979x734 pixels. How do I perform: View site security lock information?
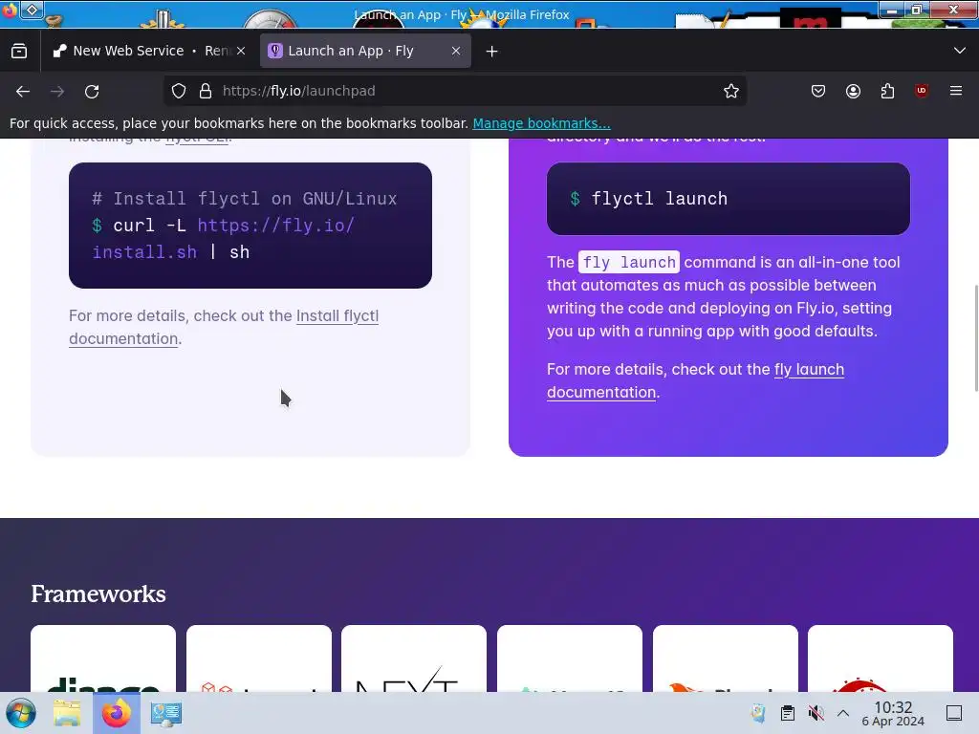click(x=206, y=91)
